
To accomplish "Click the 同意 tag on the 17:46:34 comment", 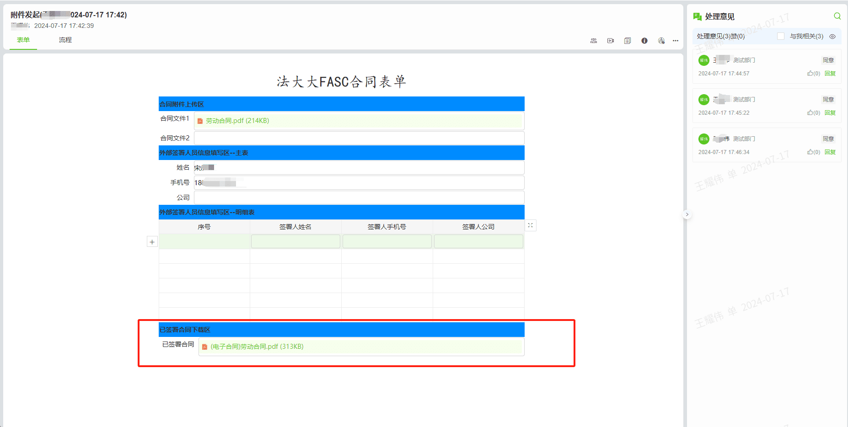I will coord(828,139).
